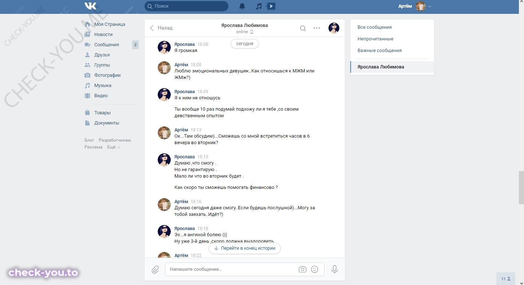Click Артём avatar on 18:16 message
Image resolution: width=524 pixels, height=285 pixels.
[x=164, y=205]
